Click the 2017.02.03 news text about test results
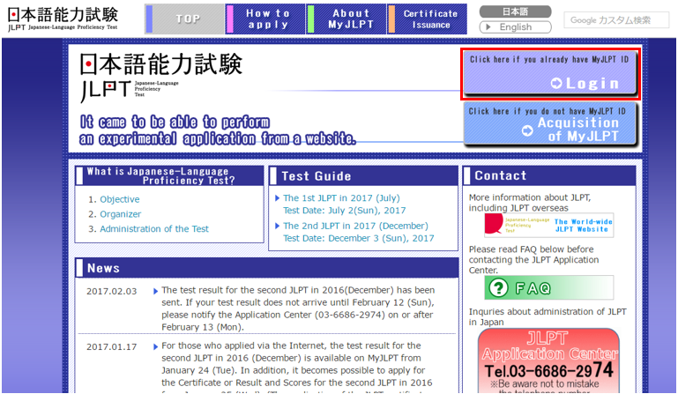 pyautogui.click(x=298, y=309)
